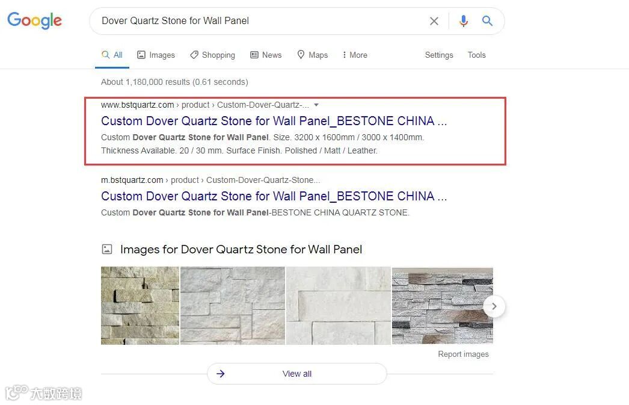Click the View all images button
Image resolution: width=629 pixels, height=405 pixels.
[297, 374]
